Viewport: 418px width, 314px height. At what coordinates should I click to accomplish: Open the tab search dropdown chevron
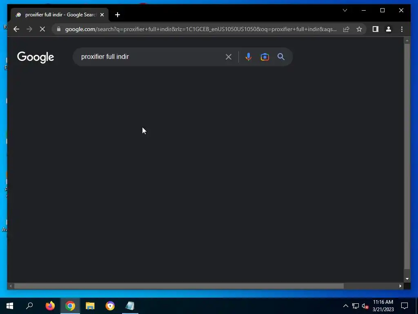345,10
